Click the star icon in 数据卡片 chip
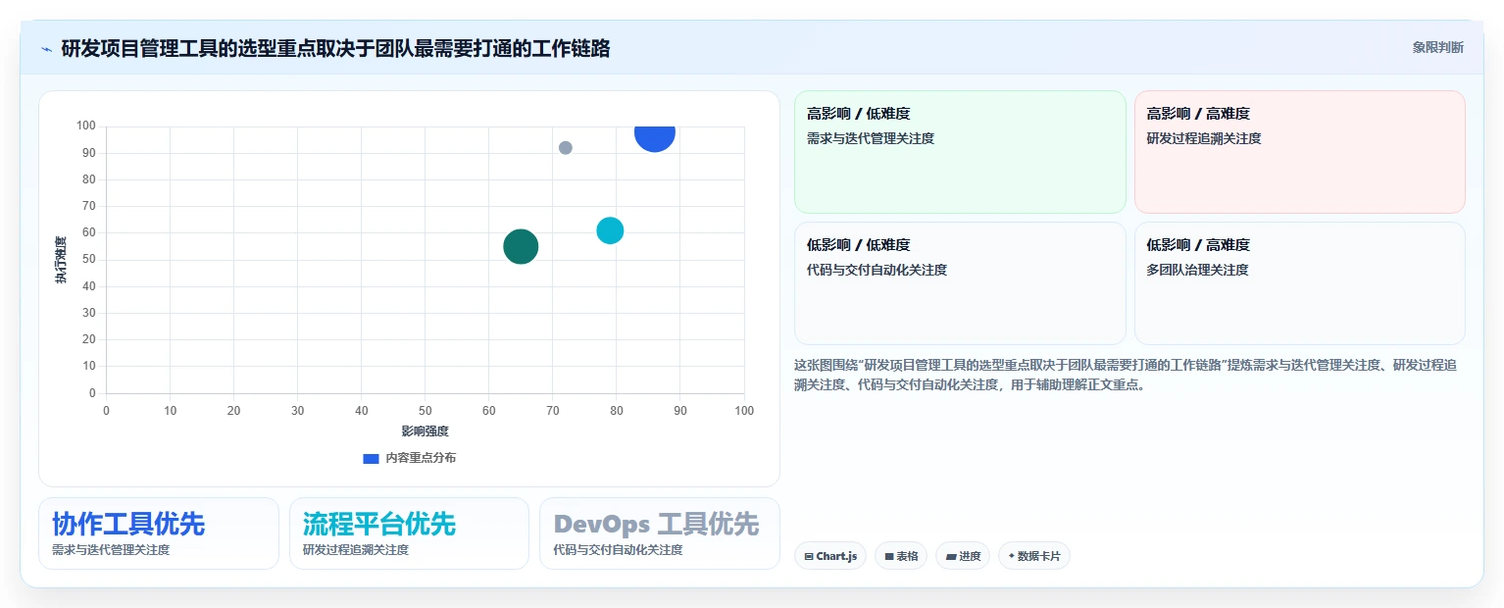 pyautogui.click(x=1011, y=556)
